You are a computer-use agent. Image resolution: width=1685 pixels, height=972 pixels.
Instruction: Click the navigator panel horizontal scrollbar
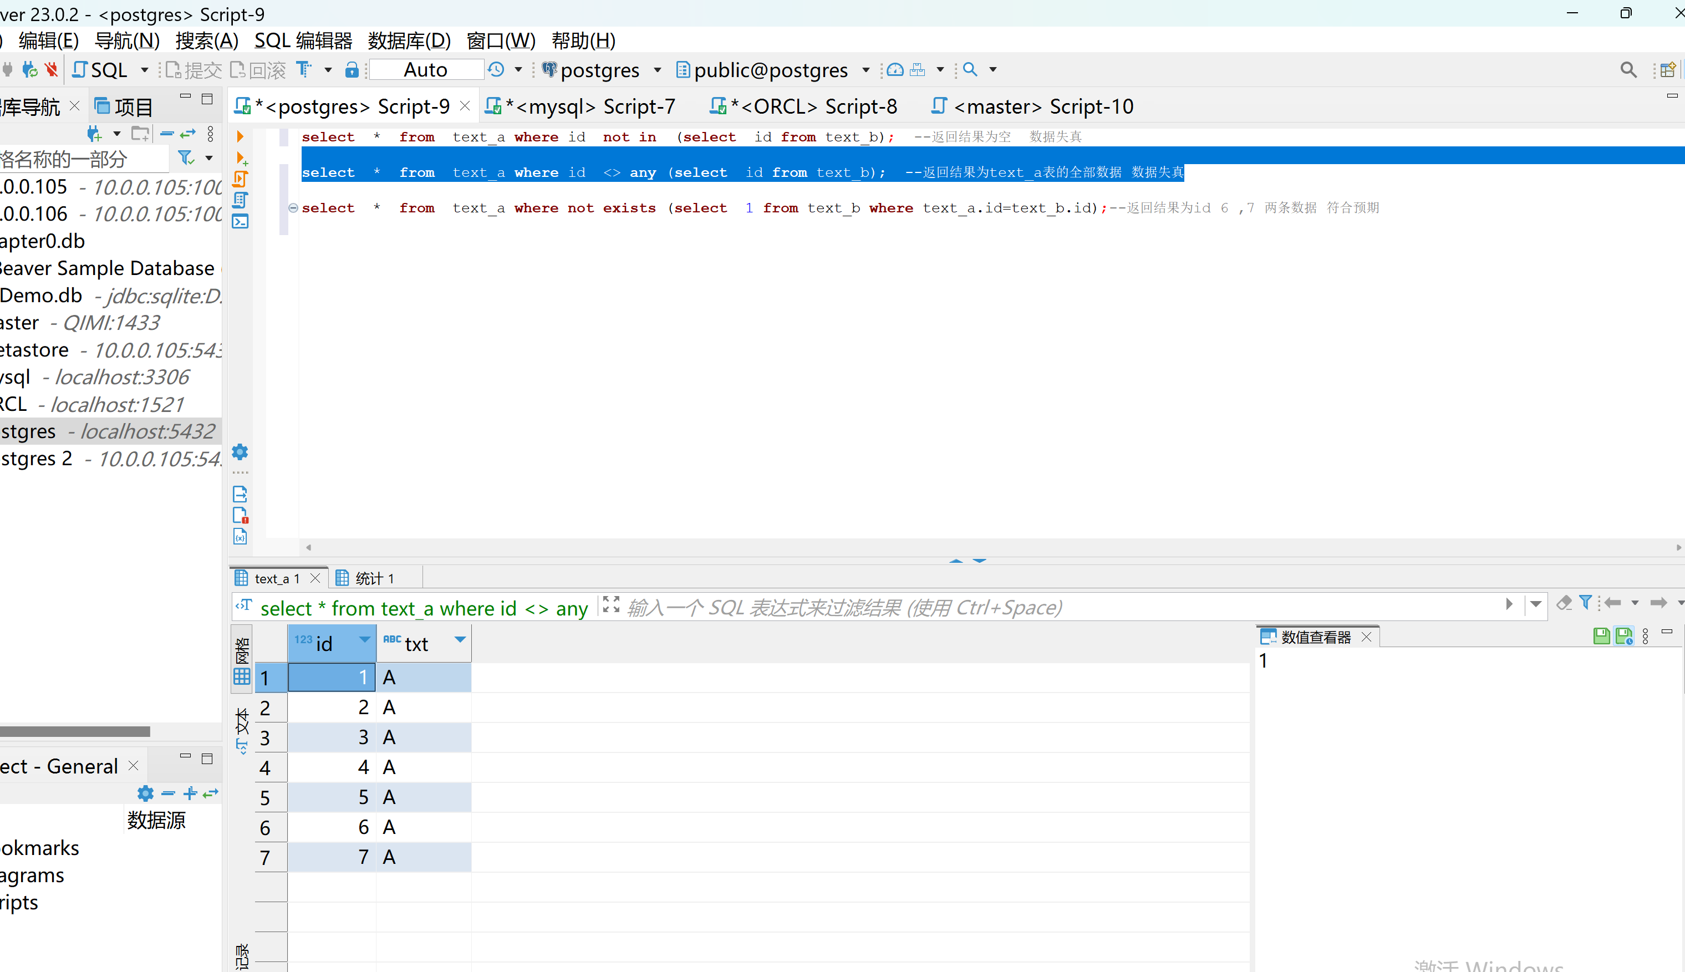tap(75, 732)
